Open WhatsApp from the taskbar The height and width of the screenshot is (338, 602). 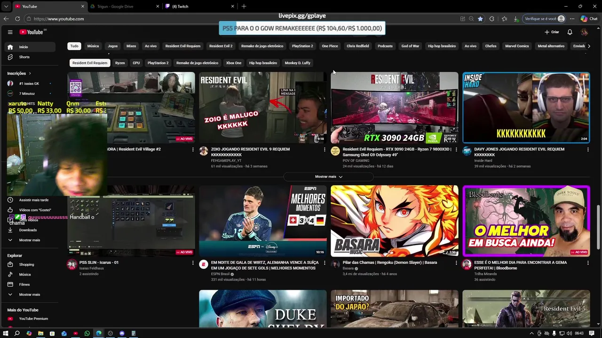[87, 333]
